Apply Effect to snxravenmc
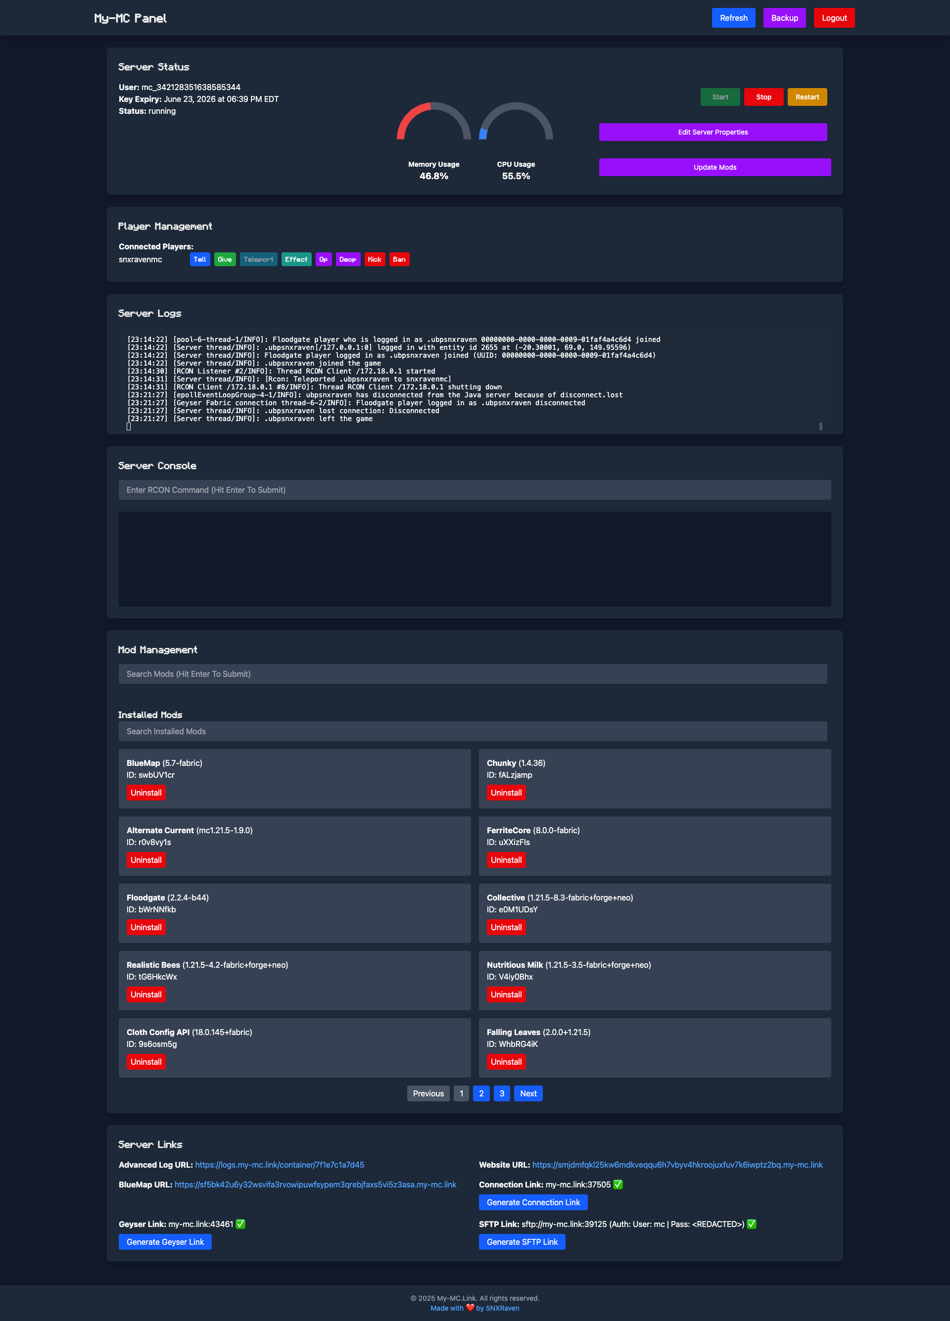 [296, 260]
